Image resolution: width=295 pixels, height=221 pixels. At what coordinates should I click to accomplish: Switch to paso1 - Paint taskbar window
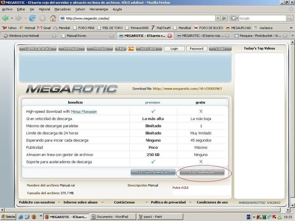[x=160, y=217]
